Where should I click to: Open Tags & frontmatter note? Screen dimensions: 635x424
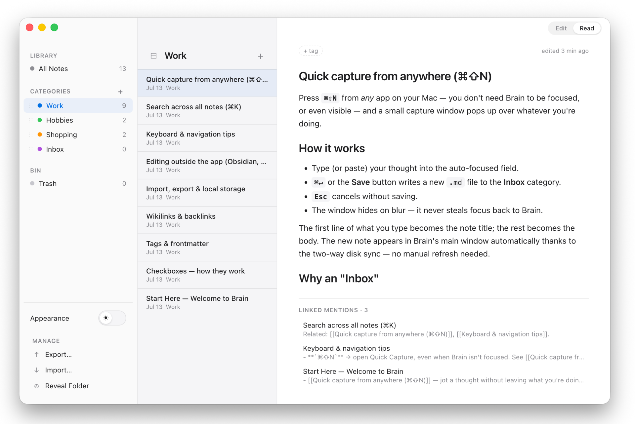tap(207, 248)
